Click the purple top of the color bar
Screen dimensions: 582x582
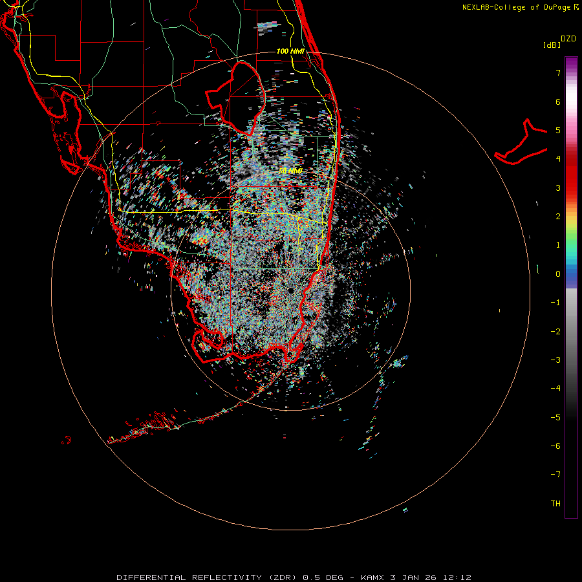[571, 63]
